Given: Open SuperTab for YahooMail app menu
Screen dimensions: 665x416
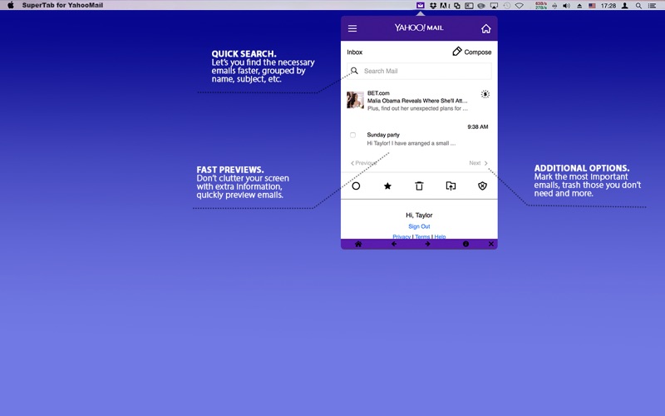Looking at the screenshot, I should click(62, 5).
